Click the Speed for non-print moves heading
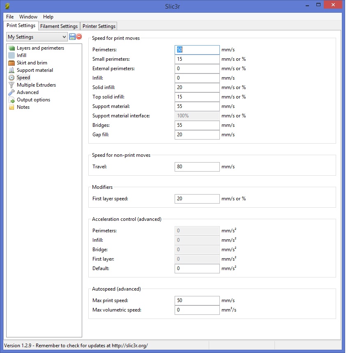This screenshot has width=355, height=353. (121, 155)
